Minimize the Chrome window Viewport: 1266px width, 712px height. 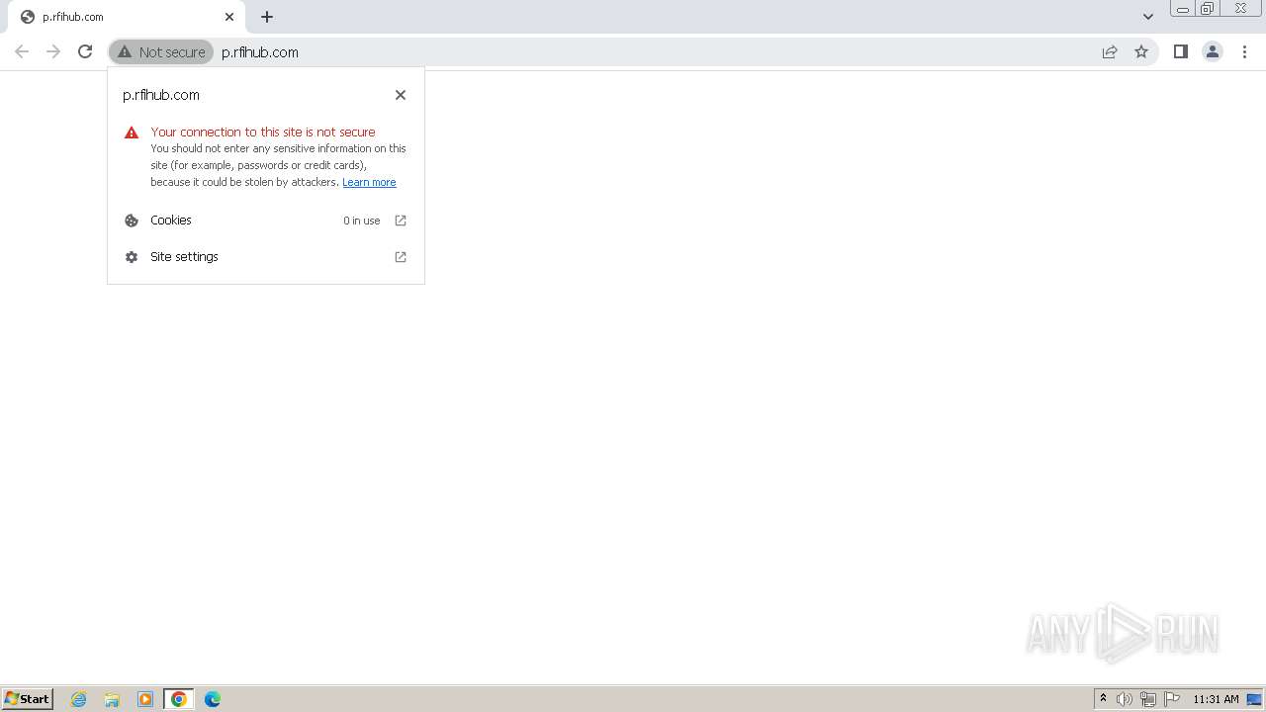coord(1182,9)
